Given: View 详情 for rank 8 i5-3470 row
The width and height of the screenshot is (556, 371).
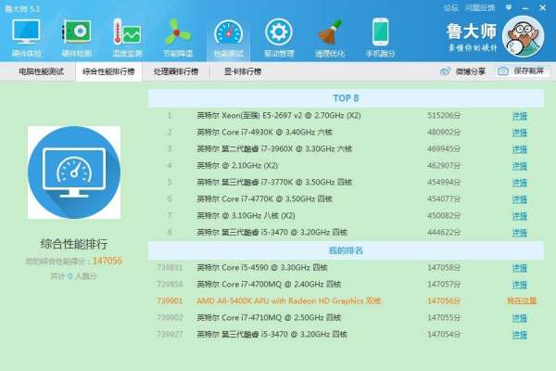Looking at the screenshot, I should 520,233.
